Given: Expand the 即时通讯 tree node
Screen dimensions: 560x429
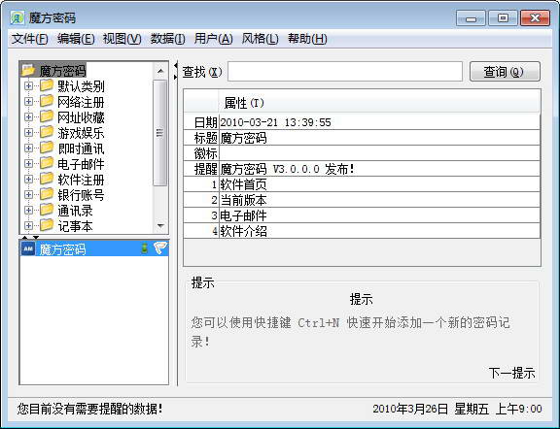Looking at the screenshot, I should [28, 148].
